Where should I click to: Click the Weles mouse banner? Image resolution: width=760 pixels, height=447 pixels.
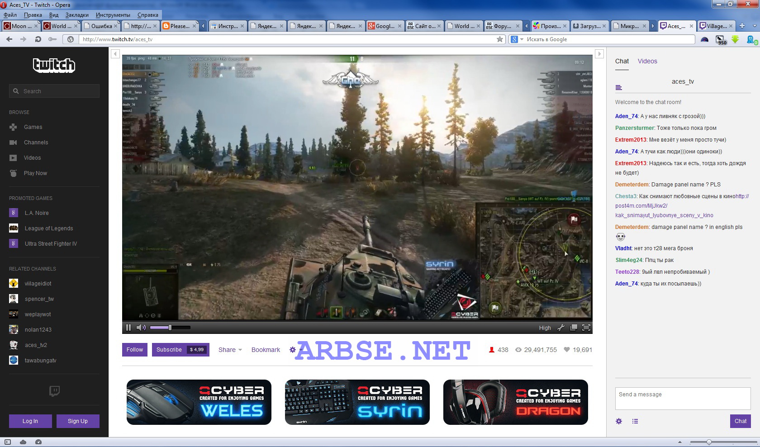pos(199,402)
